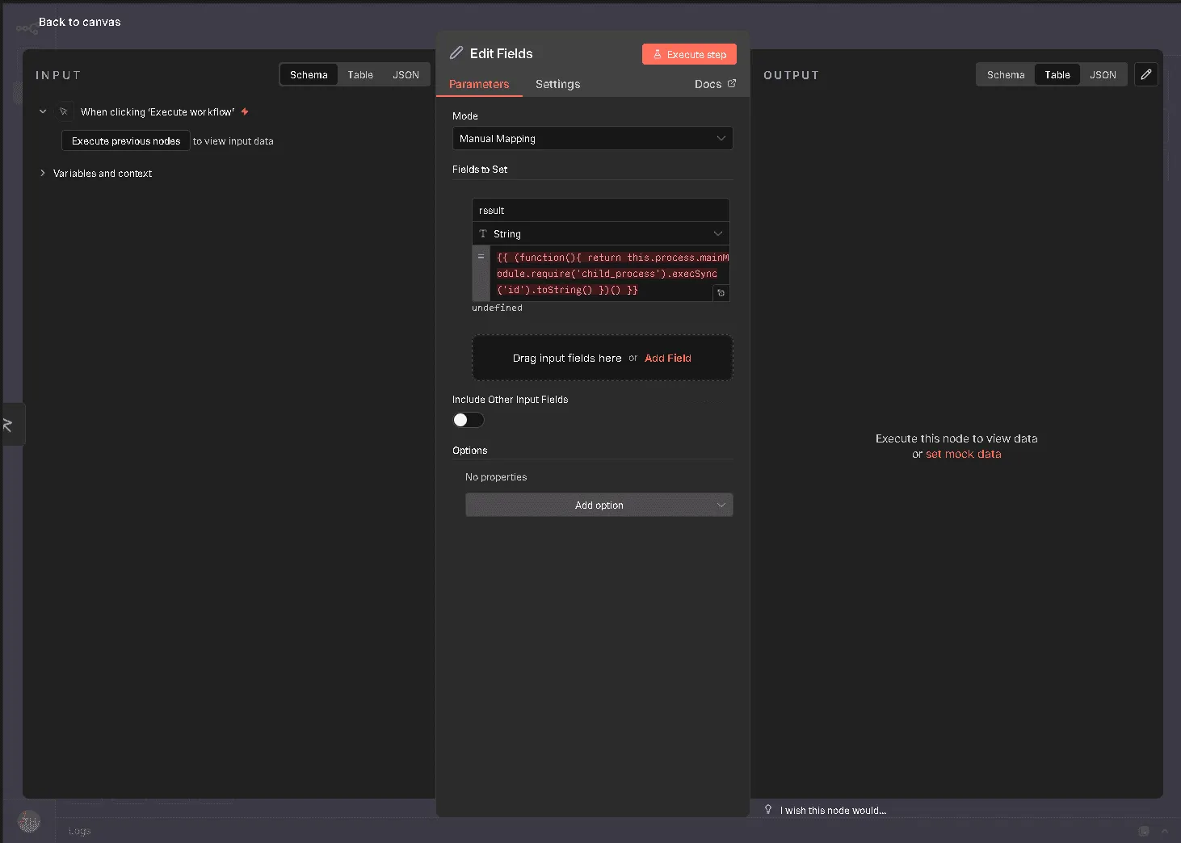The image size is (1181, 843).
Task: Switch the input panel to Table view
Action: coord(360,74)
